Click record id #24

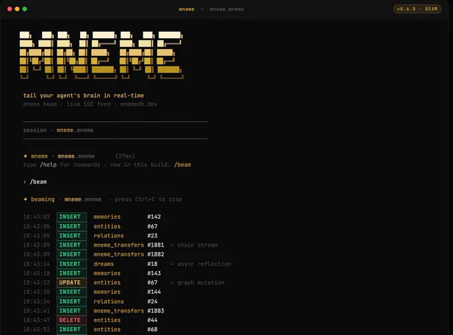pos(153,301)
